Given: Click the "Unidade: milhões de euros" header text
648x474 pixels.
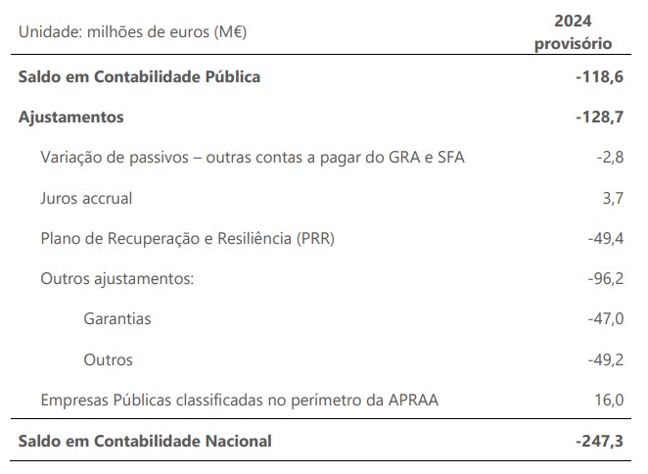Looking at the screenshot, I should pos(131,32).
